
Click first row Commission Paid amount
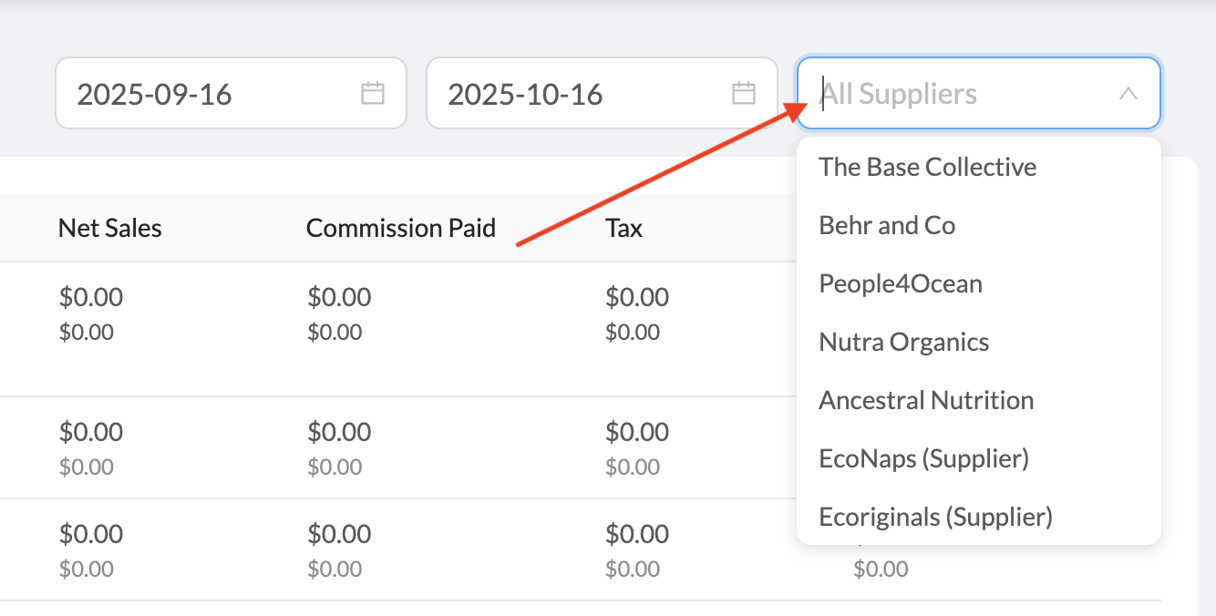pyautogui.click(x=339, y=297)
